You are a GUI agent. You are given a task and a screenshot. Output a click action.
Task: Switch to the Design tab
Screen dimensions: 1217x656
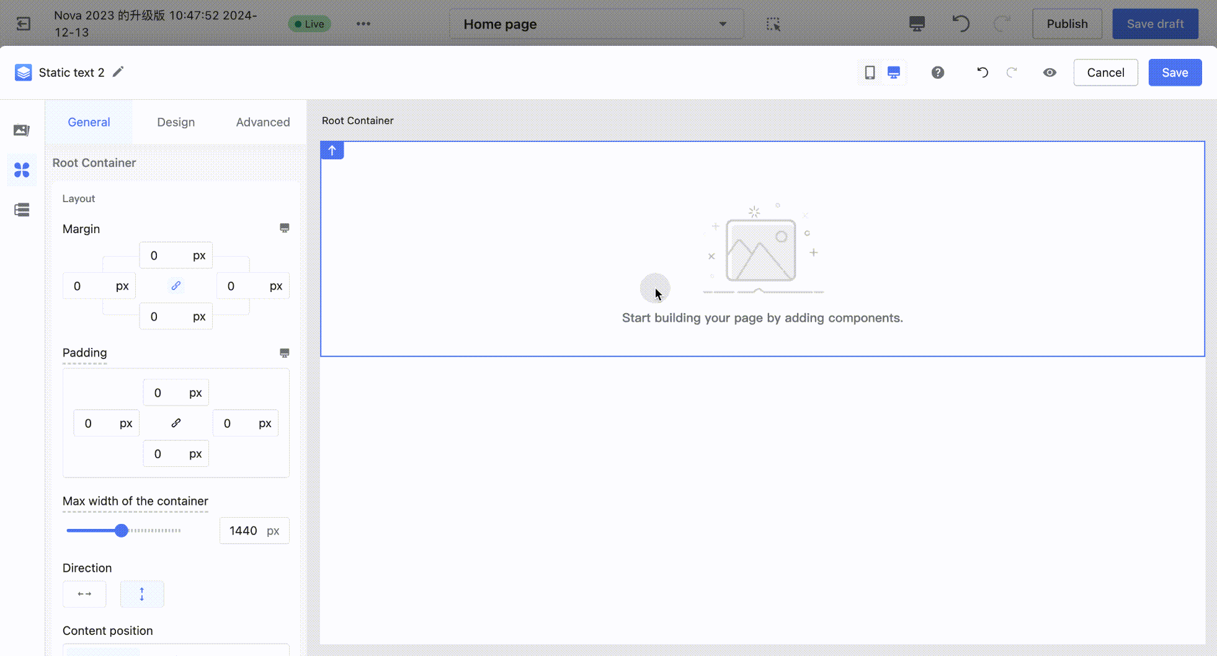176,122
